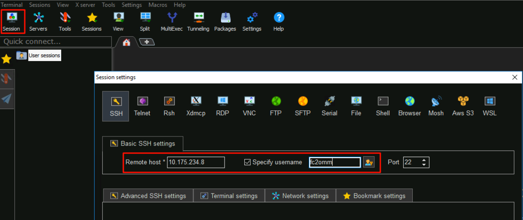Open the user credentials manager icon
The image size is (523, 220).
point(369,162)
